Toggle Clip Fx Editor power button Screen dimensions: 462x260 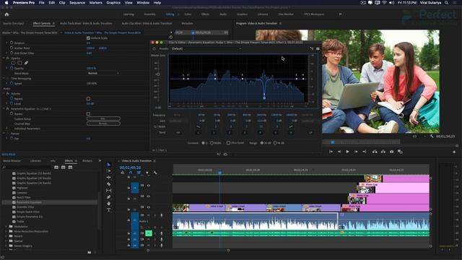click(x=154, y=48)
